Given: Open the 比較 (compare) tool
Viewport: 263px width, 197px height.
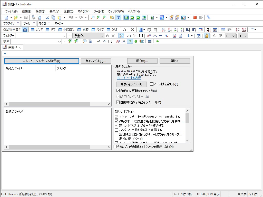Looking at the screenshot, I should (84, 29).
